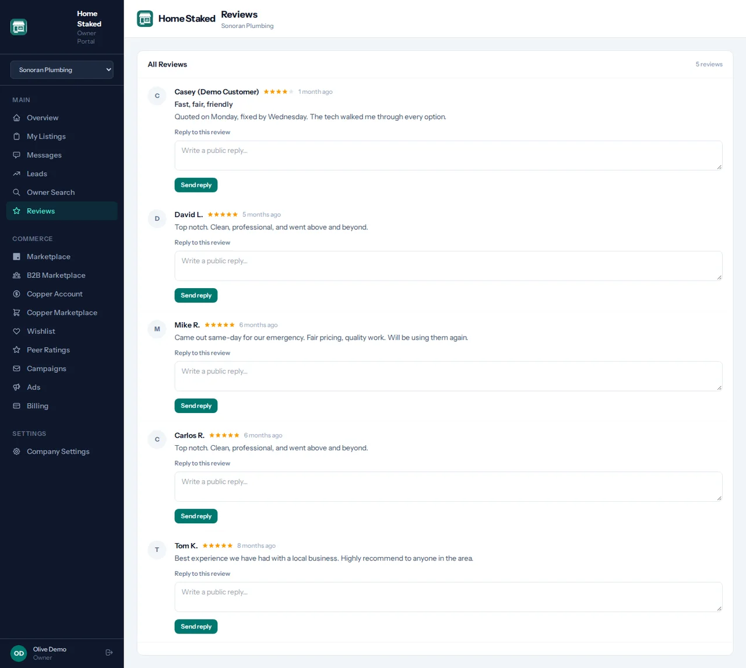746x668 pixels.
Task: Click the Home Staked logo in sidebar
Action: click(x=19, y=27)
